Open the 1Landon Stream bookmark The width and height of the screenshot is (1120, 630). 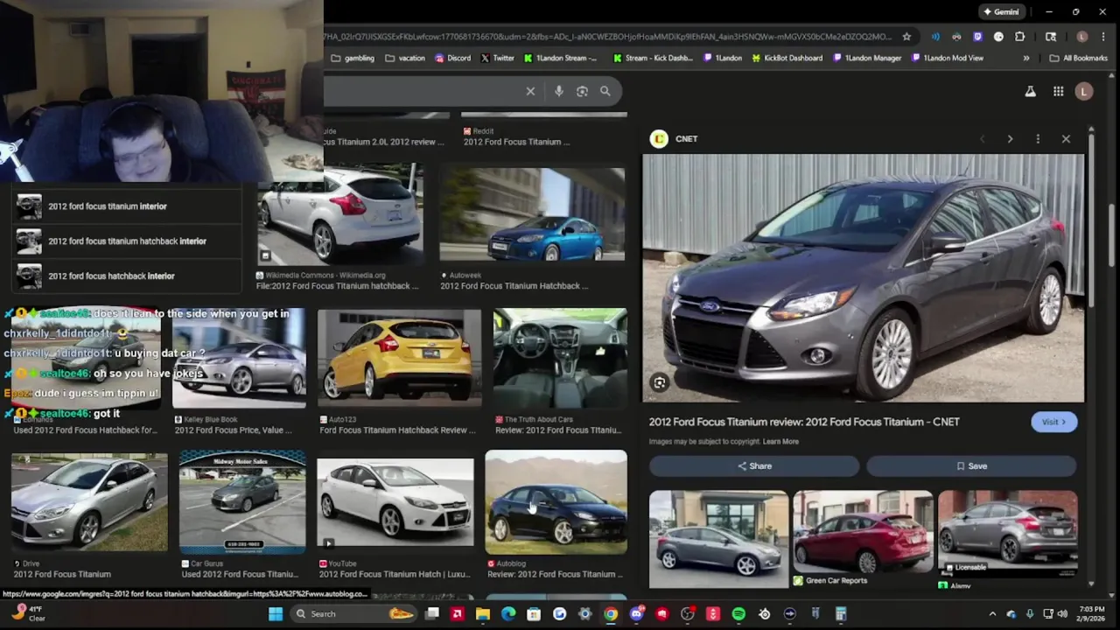coord(560,58)
